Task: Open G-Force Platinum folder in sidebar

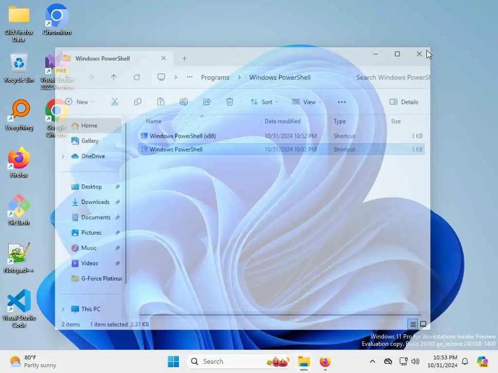Action: pyautogui.click(x=96, y=278)
